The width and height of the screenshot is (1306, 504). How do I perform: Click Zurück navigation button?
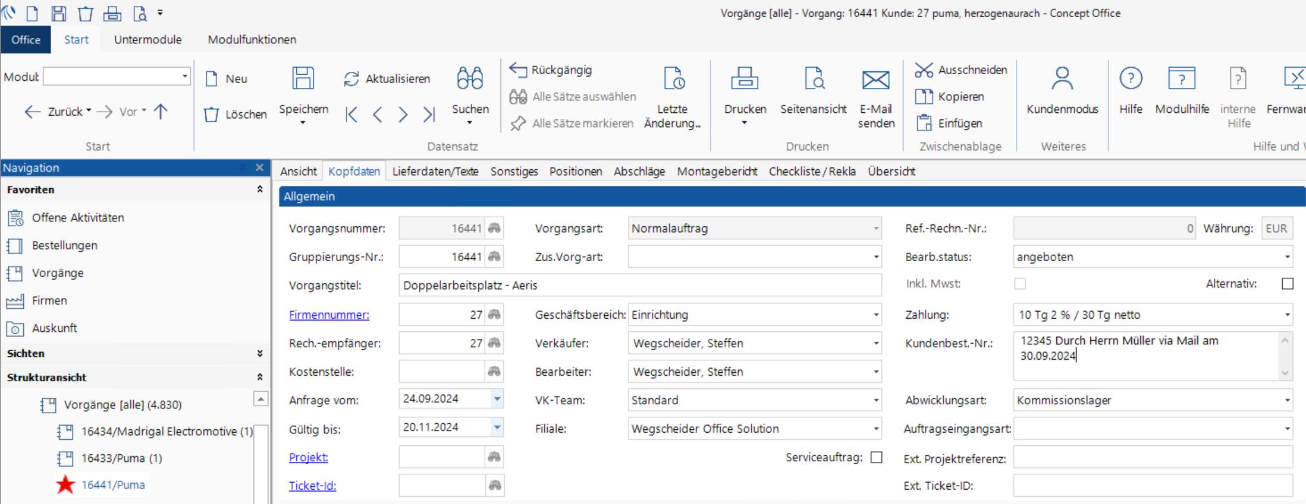[58, 112]
